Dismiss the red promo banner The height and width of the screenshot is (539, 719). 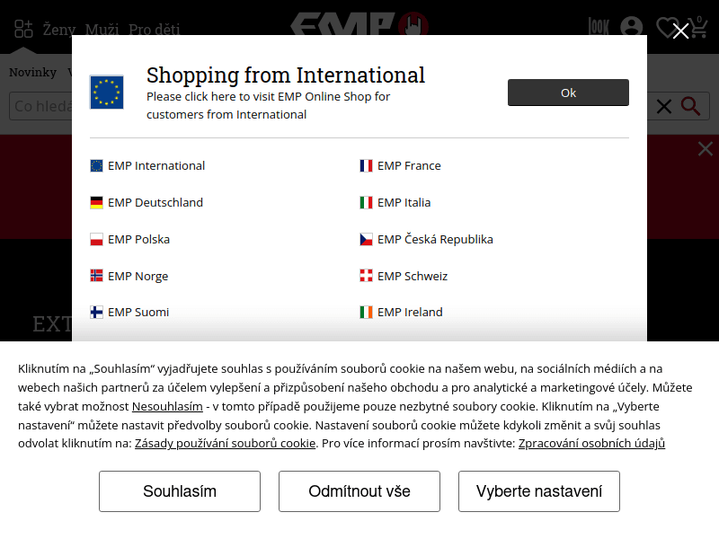pos(706,149)
